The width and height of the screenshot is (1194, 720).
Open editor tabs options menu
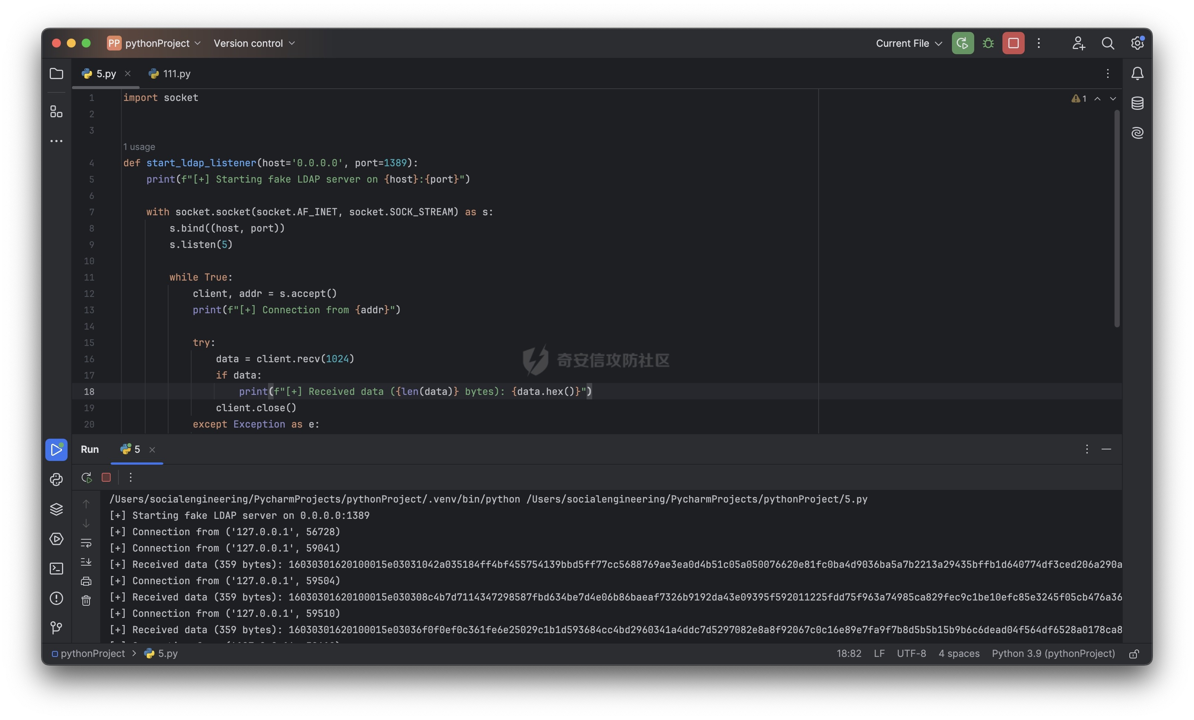(x=1108, y=73)
